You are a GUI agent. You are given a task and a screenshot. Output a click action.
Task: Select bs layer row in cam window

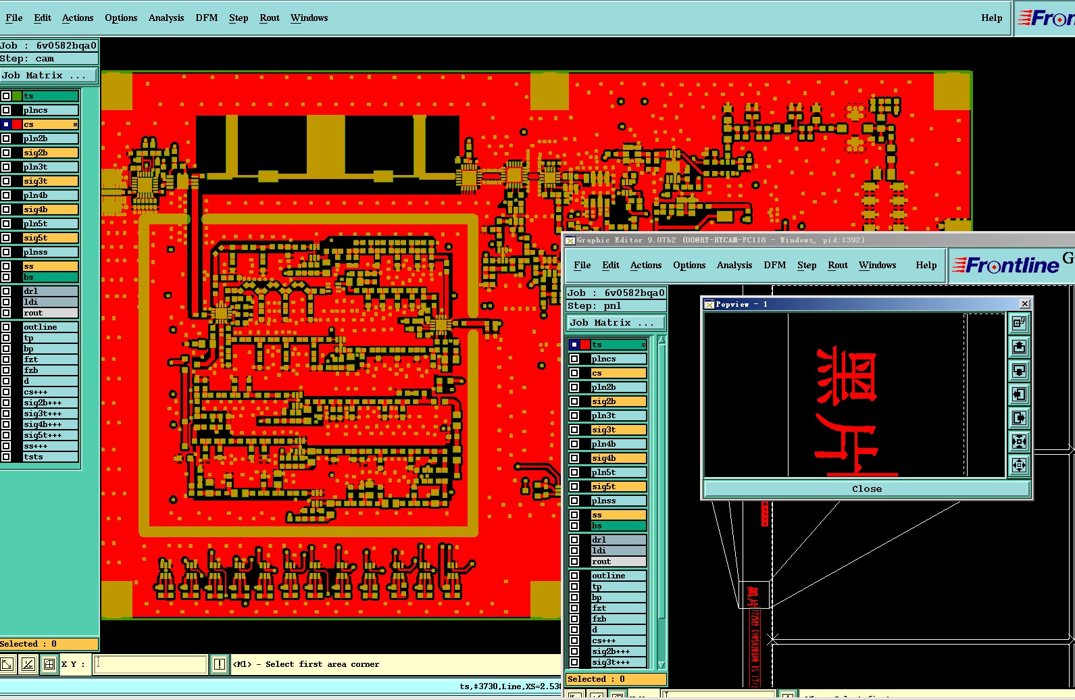pos(50,277)
